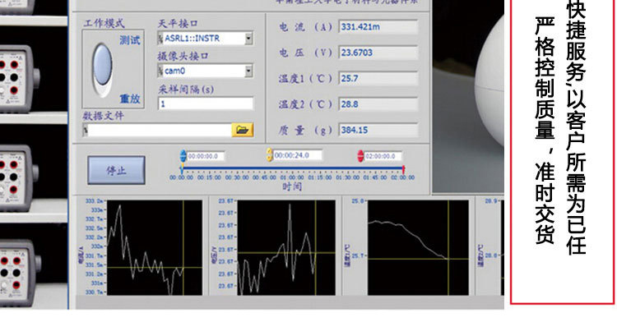This screenshot has width=617, height=322.
Task: Click the 02:00:00.0 end time field
Action: click(x=383, y=156)
